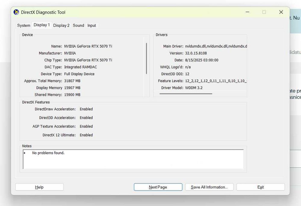Click the Drivers panel horizontal scrollbar
The width and height of the screenshot is (301, 206).
186,94
